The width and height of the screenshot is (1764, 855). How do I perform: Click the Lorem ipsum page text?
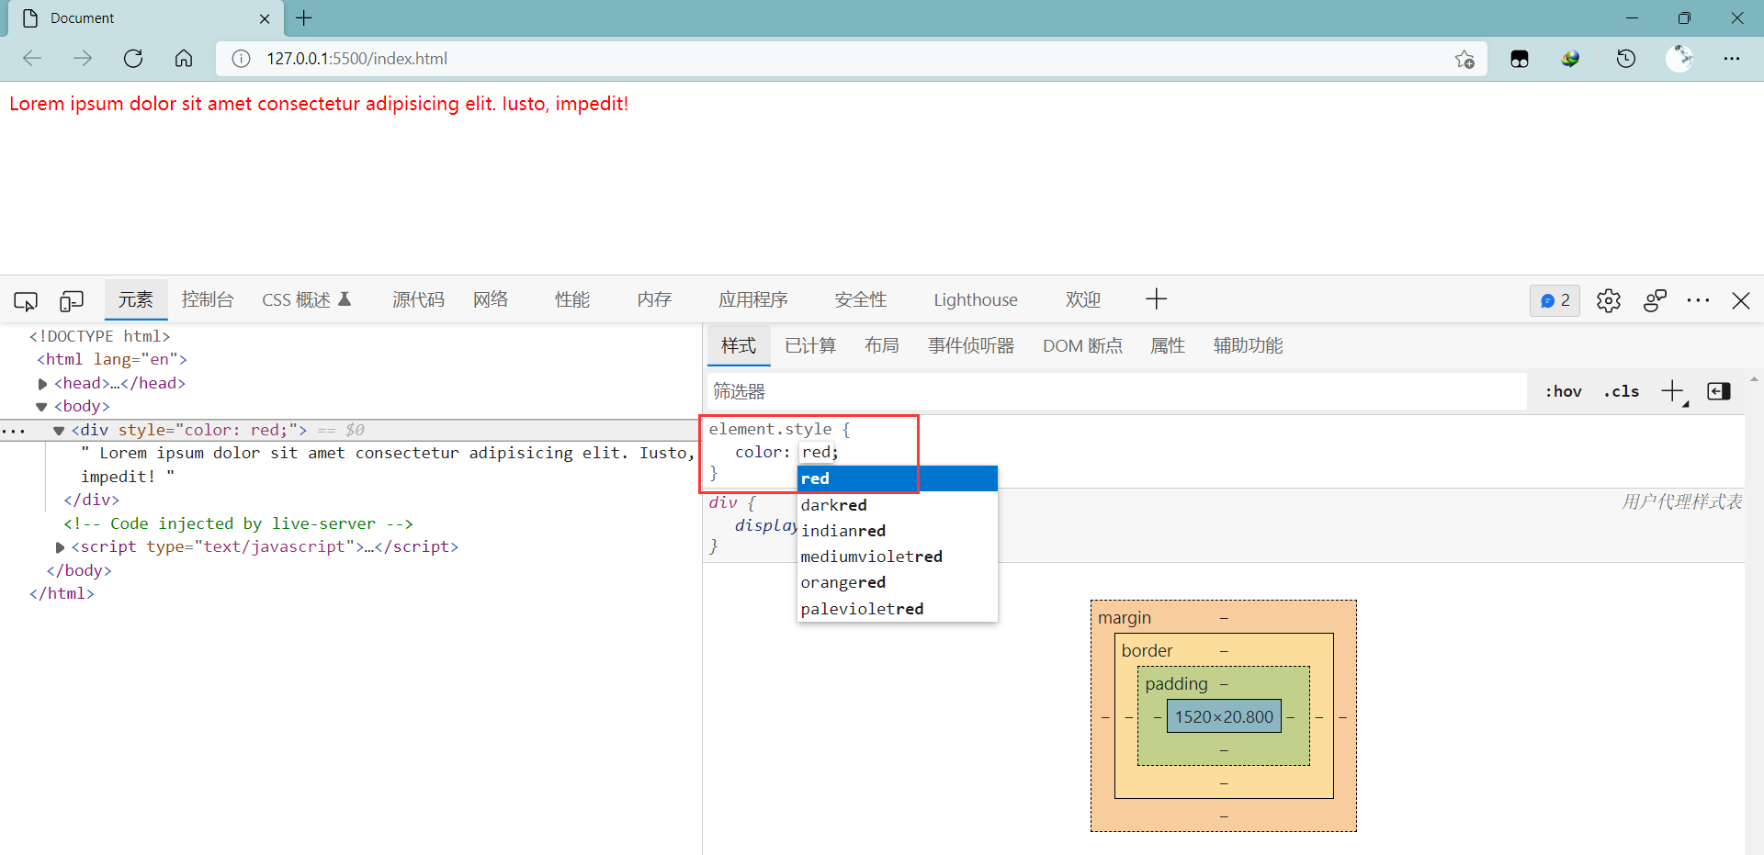pyautogui.click(x=319, y=104)
